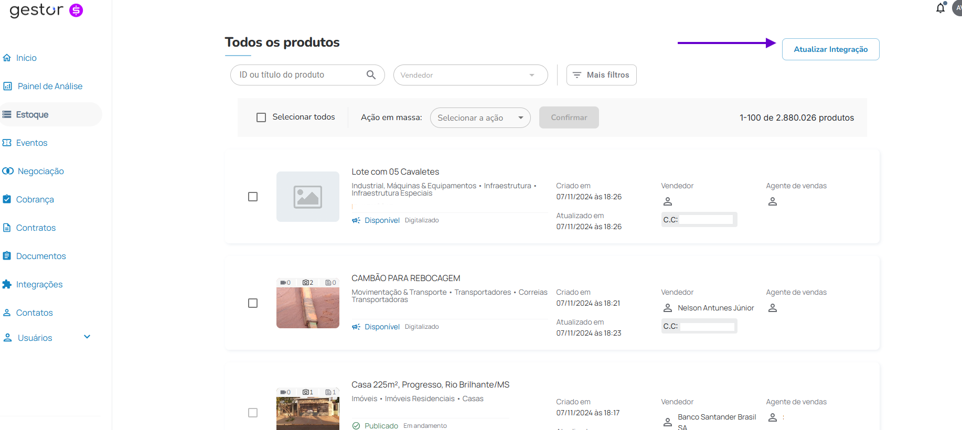Click the Mais filtros button

[x=602, y=75]
